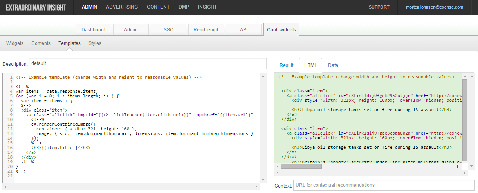The image size is (478, 193).
Task: Open the morten.johnsen@cxense.com account menu
Action: pos(435,7)
